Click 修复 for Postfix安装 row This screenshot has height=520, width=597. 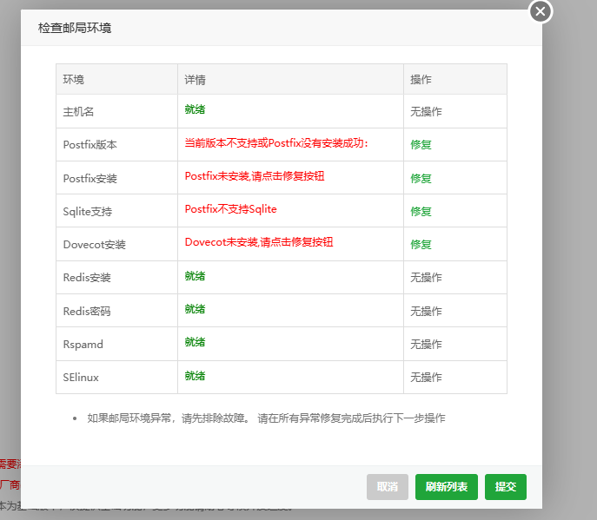(421, 178)
